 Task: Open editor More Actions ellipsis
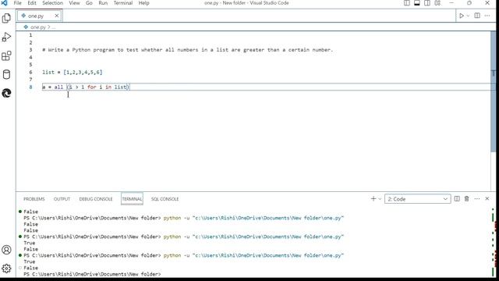click(487, 16)
